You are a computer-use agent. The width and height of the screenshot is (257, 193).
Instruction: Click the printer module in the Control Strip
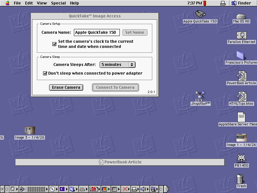[x=135, y=189]
